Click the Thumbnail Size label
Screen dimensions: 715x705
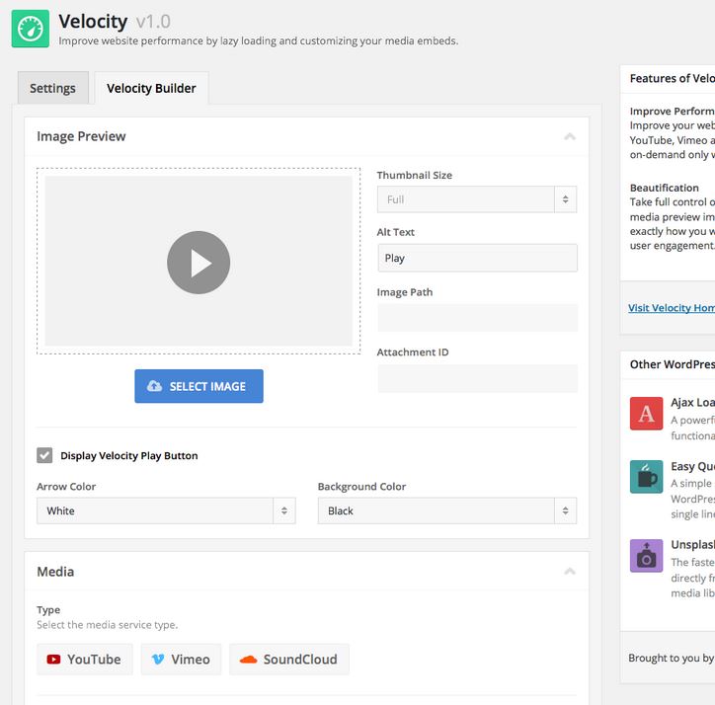pos(415,175)
